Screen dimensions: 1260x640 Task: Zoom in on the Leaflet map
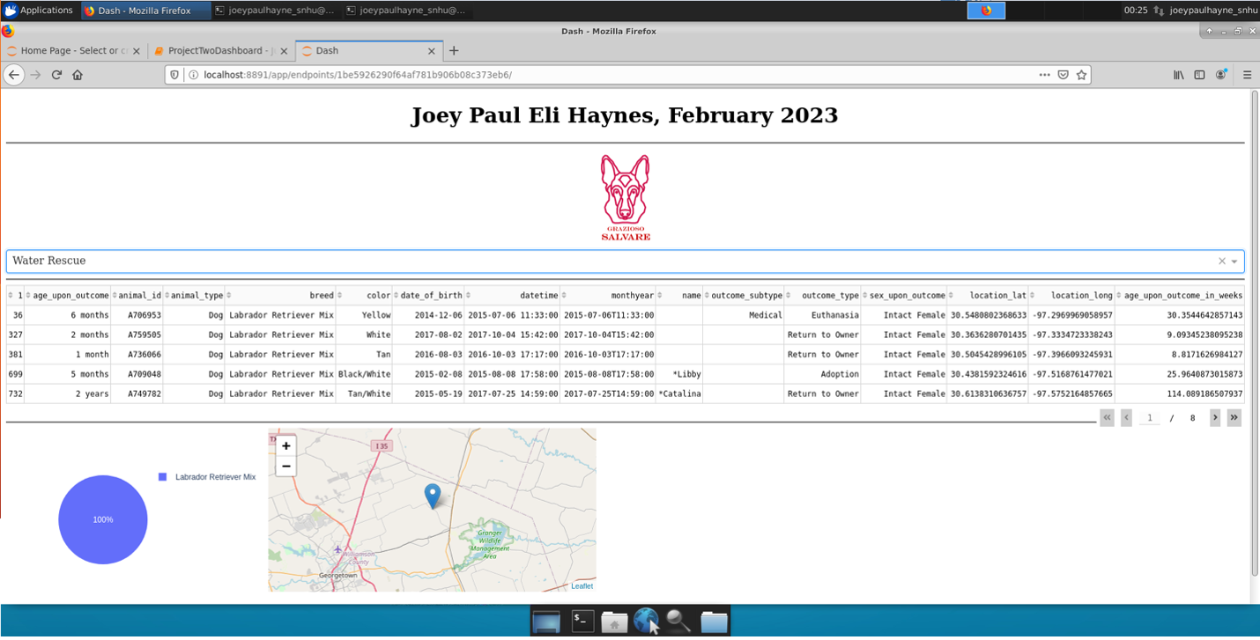tap(285, 446)
